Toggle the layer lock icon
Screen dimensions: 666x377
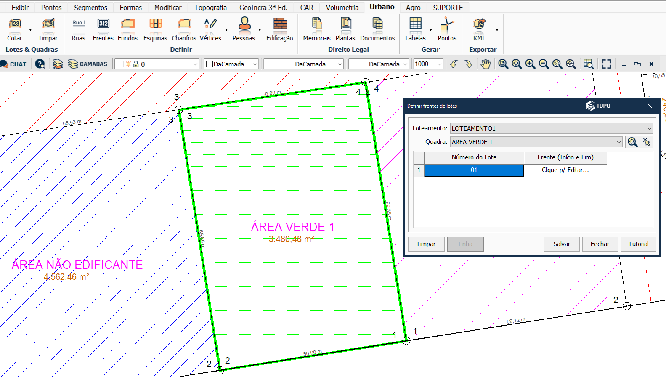[x=136, y=64]
